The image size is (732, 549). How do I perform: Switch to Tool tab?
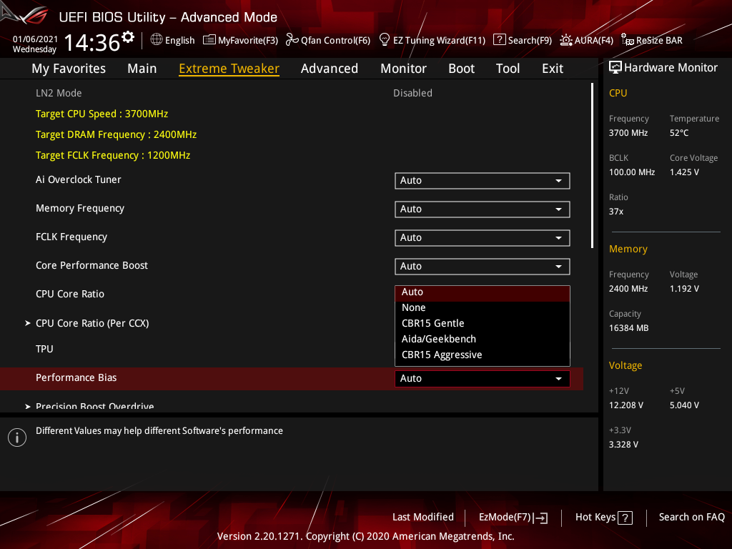(508, 69)
